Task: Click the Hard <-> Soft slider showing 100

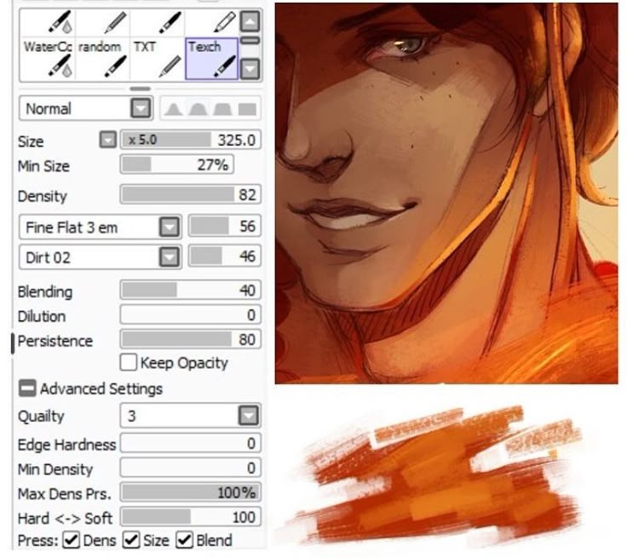Action: pos(190,517)
